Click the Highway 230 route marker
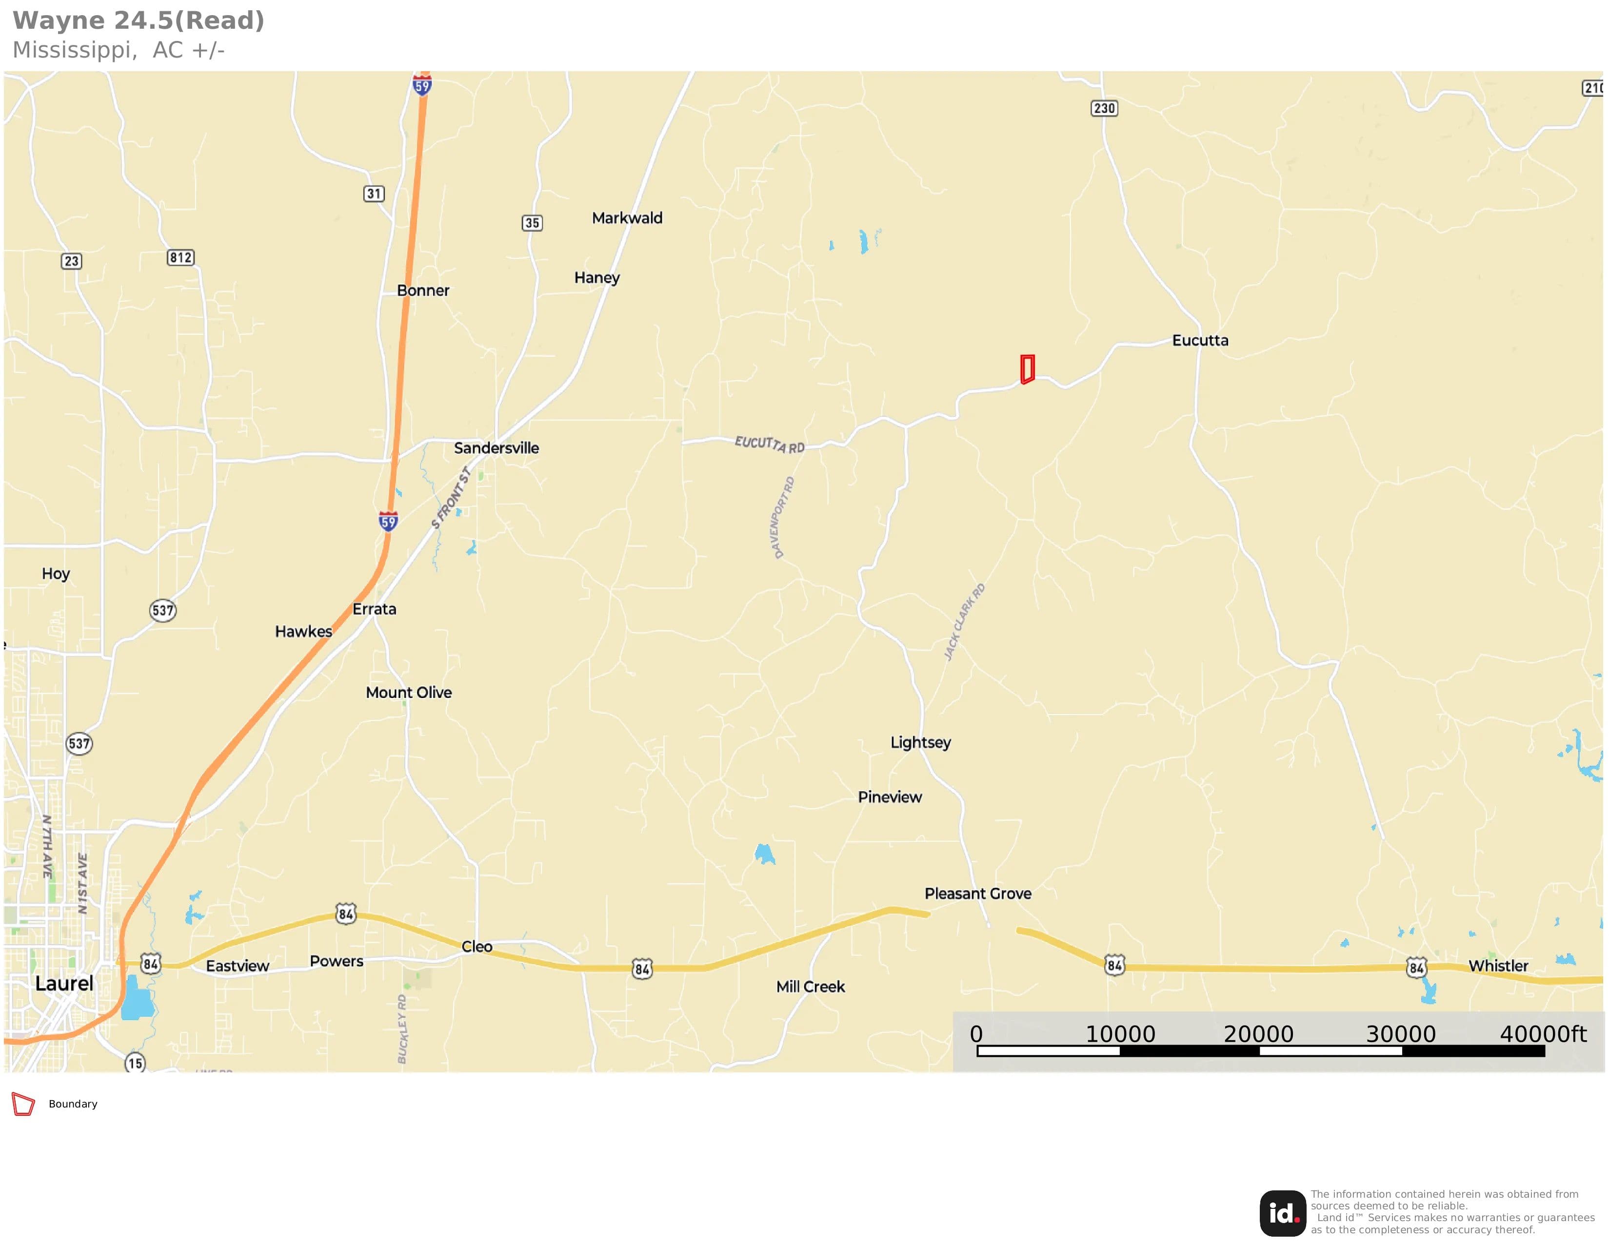 click(x=1104, y=108)
